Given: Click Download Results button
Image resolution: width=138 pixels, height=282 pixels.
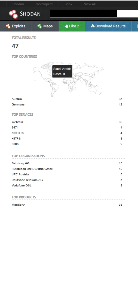Looking at the screenshot, I should tap(108, 26).
